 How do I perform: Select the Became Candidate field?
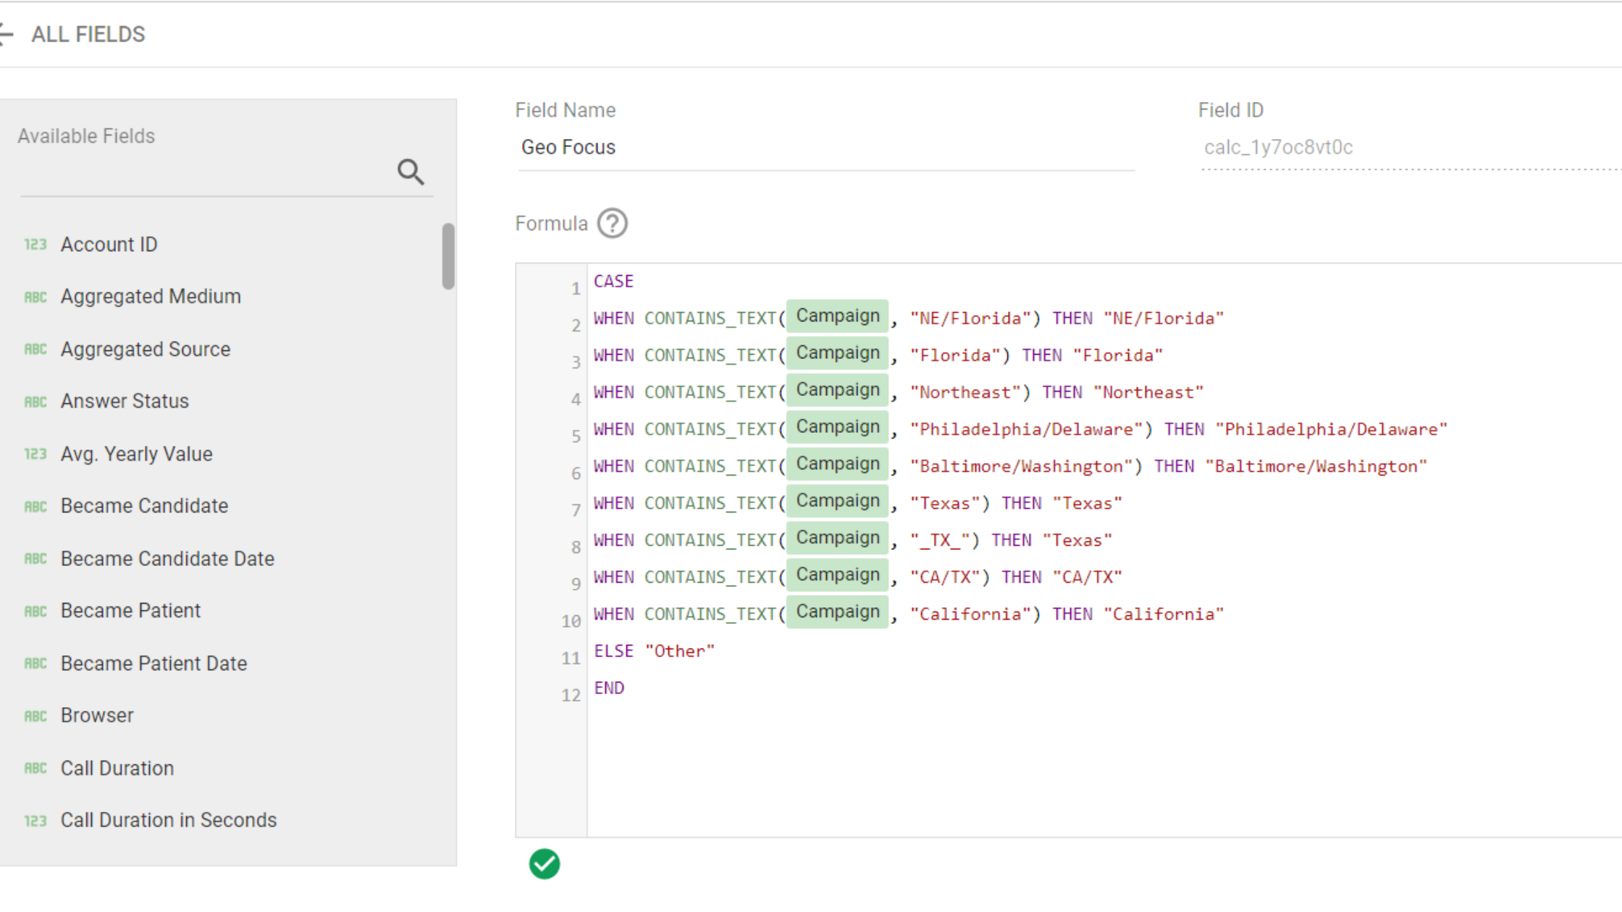[x=144, y=506]
